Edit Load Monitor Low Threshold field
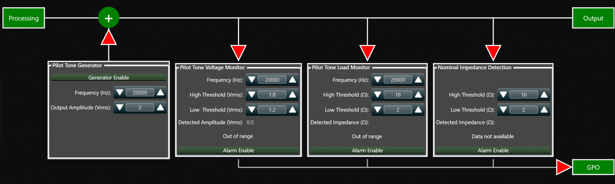This screenshot has width=615, height=184. pyautogui.click(x=398, y=110)
